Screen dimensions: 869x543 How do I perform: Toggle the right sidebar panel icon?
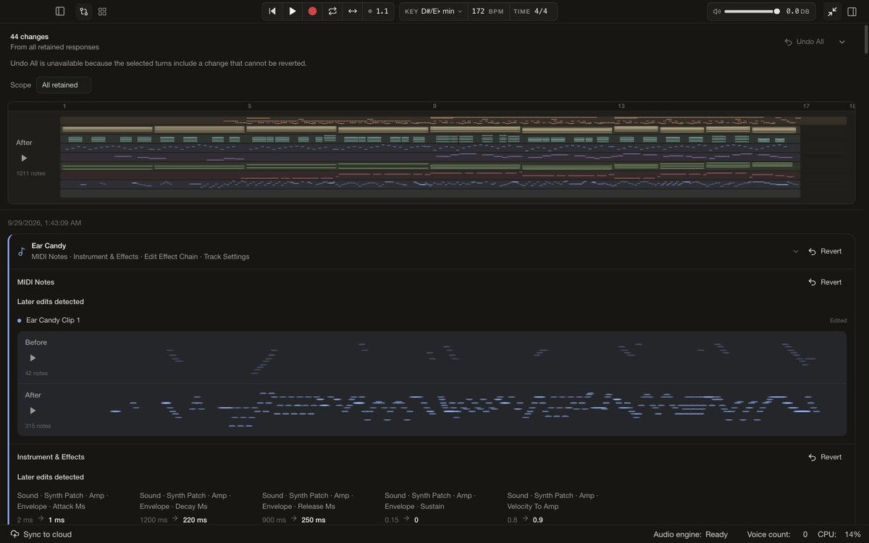[852, 12]
